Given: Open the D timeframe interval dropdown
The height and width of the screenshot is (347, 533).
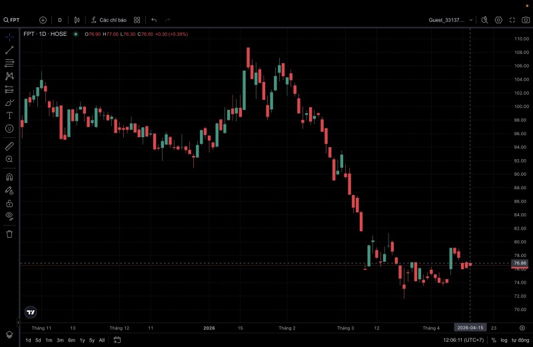Looking at the screenshot, I should [x=60, y=20].
